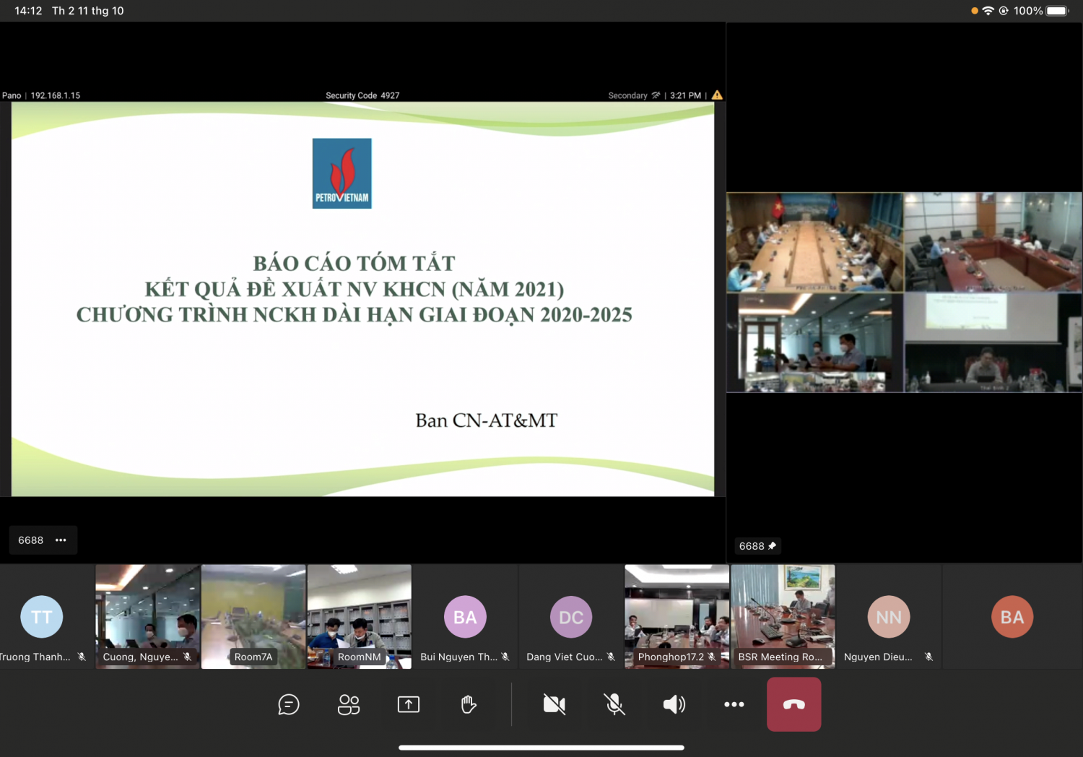
Task: Tap the Phonghop17.2 video thumbnail
Action: (677, 616)
